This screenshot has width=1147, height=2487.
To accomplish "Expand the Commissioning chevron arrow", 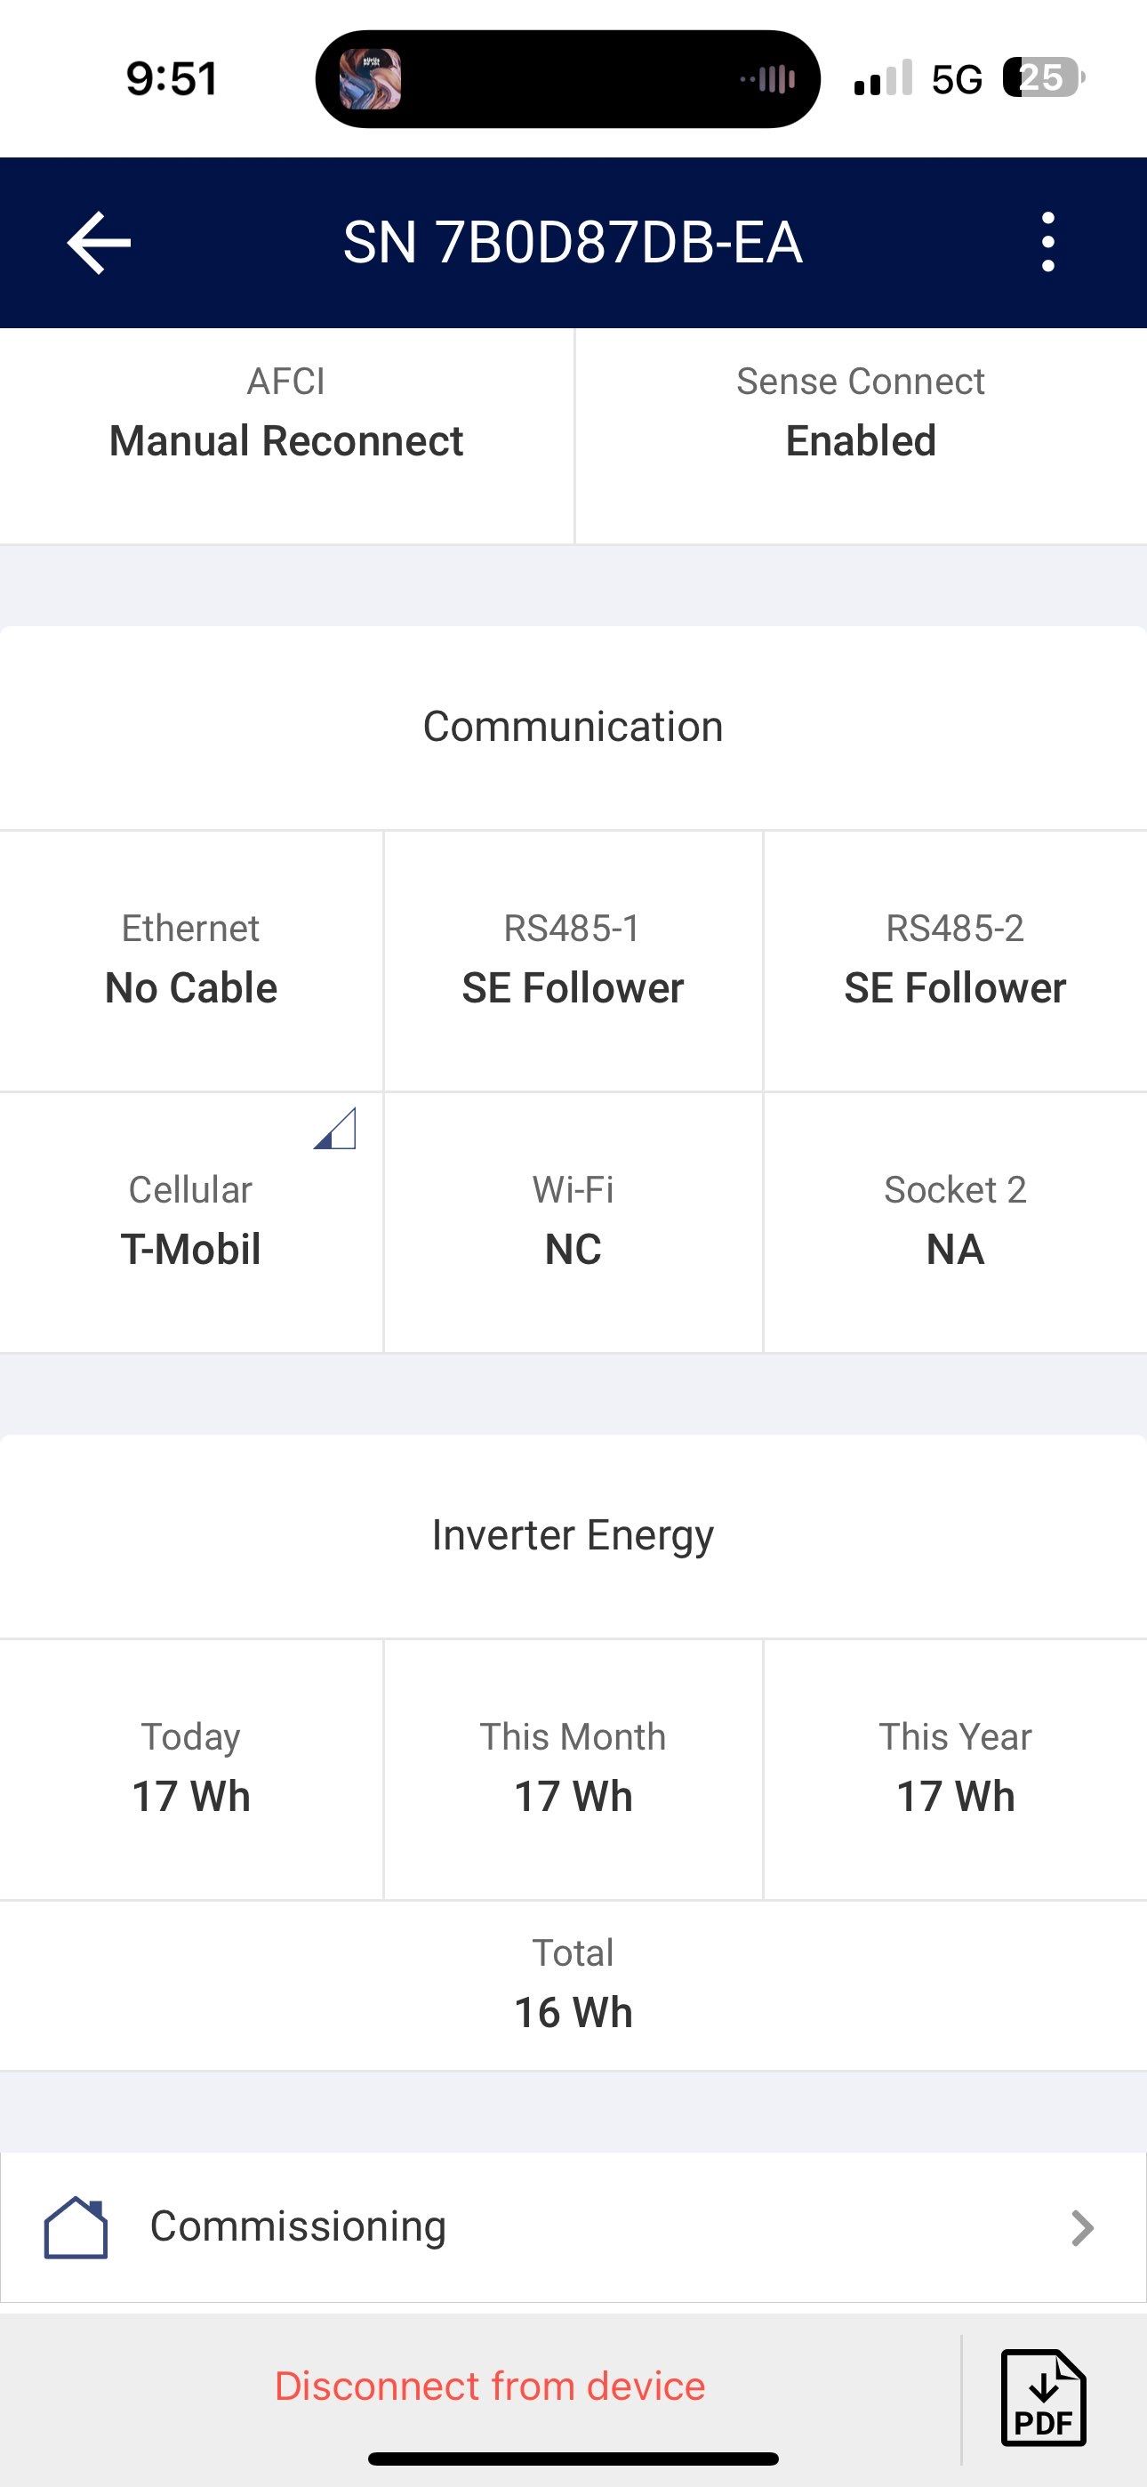I will pos(1082,2228).
